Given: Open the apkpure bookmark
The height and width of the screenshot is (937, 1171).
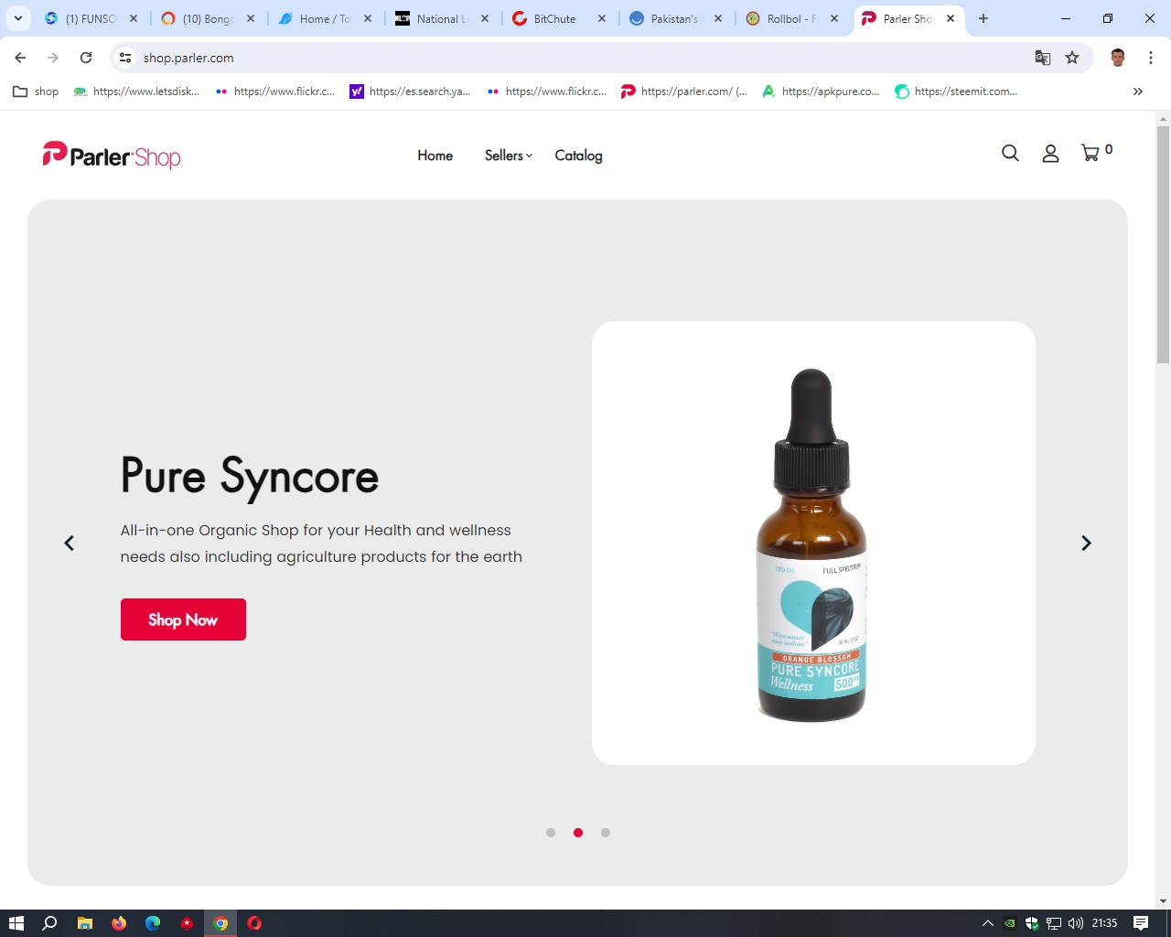Looking at the screenshot, I should [x=822, y=92].
